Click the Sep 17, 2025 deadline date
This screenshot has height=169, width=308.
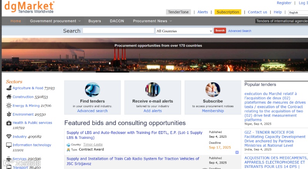[x=220, y=147]
